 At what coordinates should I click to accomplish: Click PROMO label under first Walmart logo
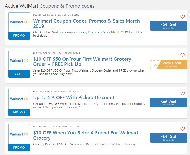click(x=19, y=36)
